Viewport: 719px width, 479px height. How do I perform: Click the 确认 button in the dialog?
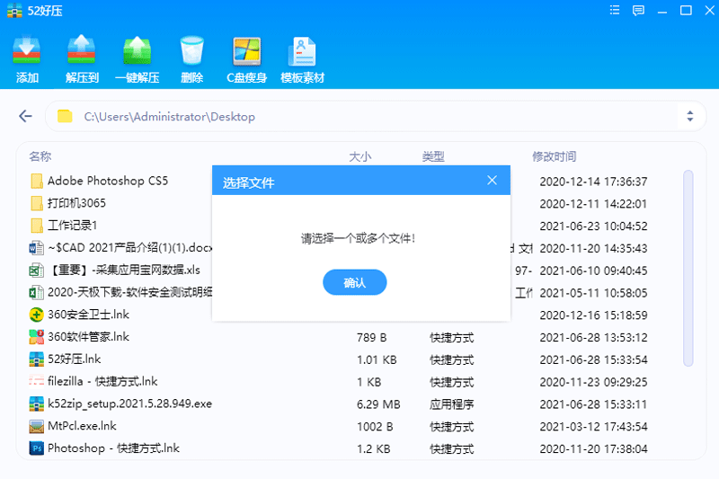(354, 282)
